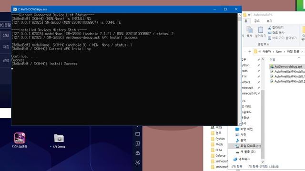Close the py.exe console window
305x171 pixels.
point(236,9)
